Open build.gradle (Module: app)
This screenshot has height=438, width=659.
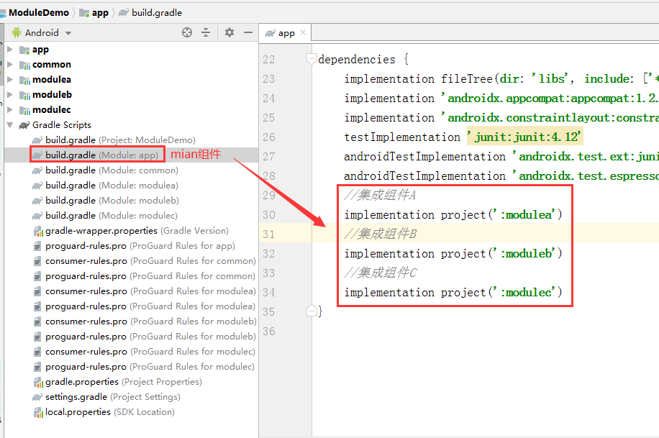[101, 155]
